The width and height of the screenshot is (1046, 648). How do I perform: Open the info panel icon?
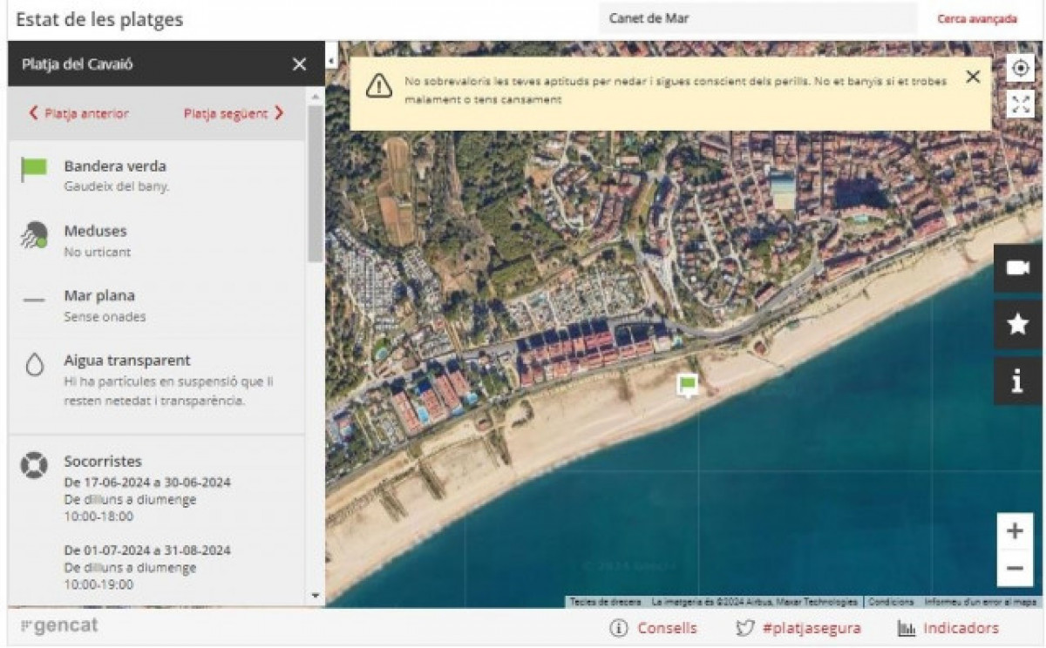[x=1017, y=381]
